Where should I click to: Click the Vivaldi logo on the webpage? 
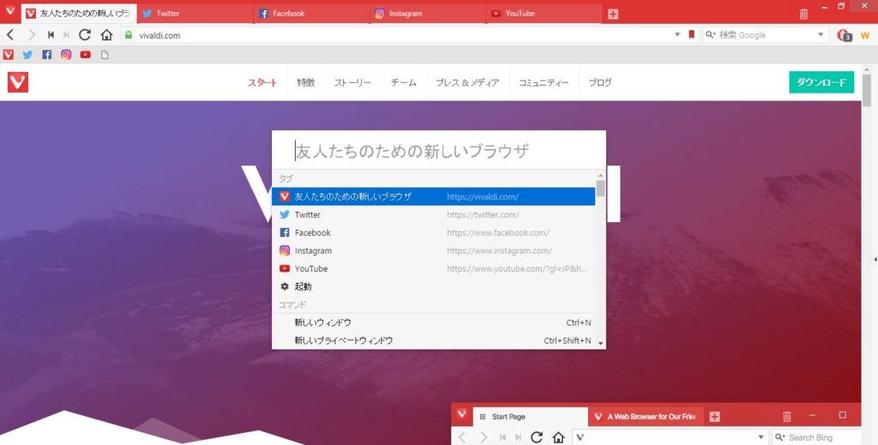coord(18,82)
